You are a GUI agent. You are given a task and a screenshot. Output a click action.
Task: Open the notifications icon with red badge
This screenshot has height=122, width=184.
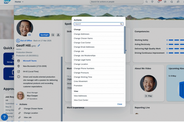pyautogui.click(x=159, y=2)
